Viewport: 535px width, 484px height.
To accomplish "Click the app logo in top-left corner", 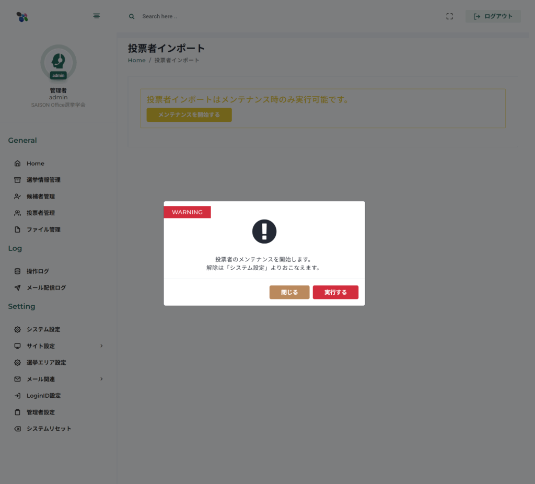I will point(22,17).
